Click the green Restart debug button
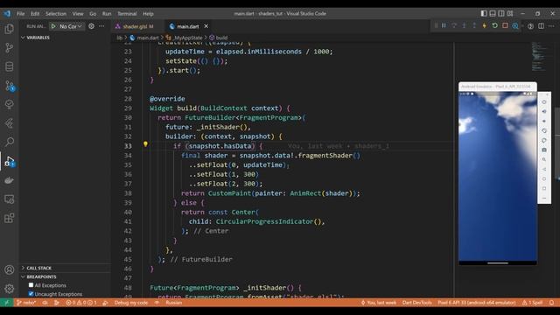 [x=494, y=25]
